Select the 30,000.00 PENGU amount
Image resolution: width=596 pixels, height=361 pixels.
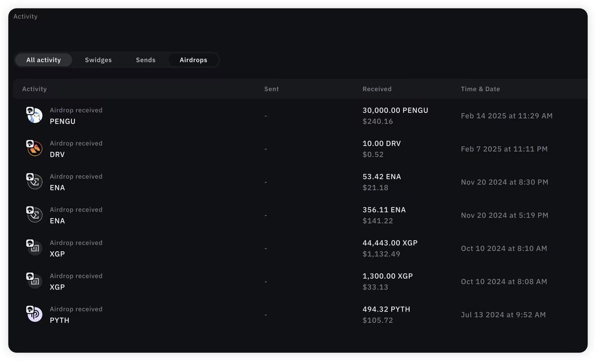[395, 110]
